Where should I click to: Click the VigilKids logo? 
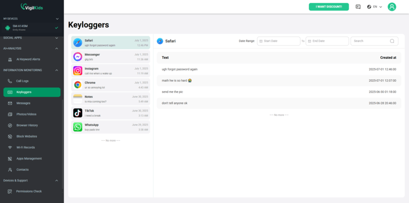tap(32, 7)
